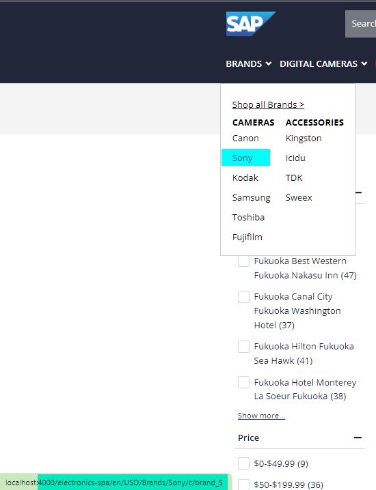Open the BRANDS dropdown menu
Image resolution: width=376 pixels, height=490 pixels.
coord(249,63)
